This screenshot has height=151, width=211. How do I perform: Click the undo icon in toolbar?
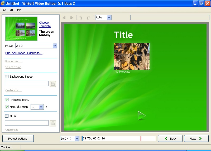pos(81,18)
